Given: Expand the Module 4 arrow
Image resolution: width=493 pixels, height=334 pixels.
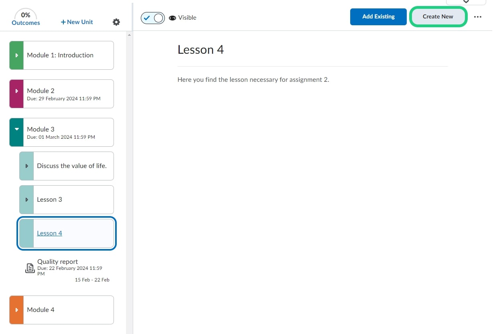Looking at the screenshot, I should pyautogui.click(x=16, y=310).
